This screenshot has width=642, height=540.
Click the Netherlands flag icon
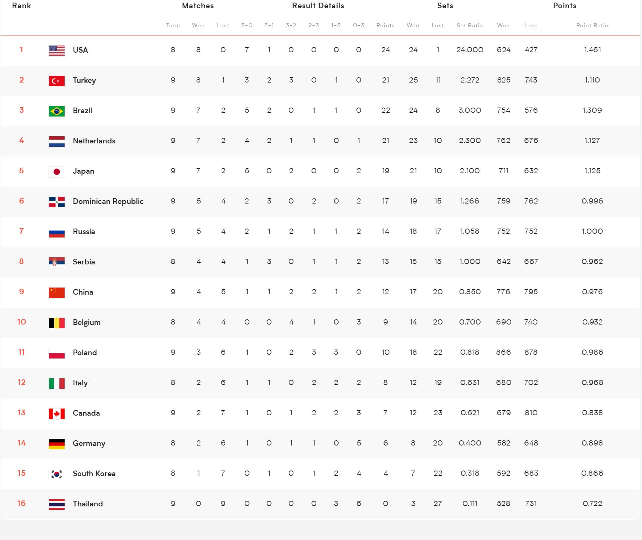click(x=57, y=141)
